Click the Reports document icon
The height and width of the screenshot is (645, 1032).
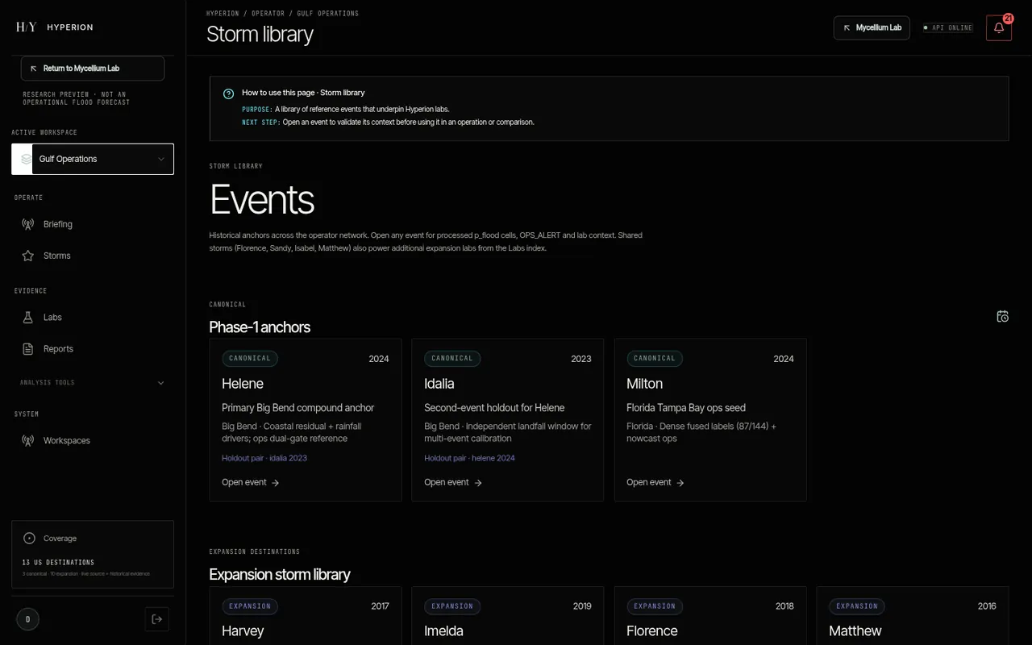tap(27, 349)
